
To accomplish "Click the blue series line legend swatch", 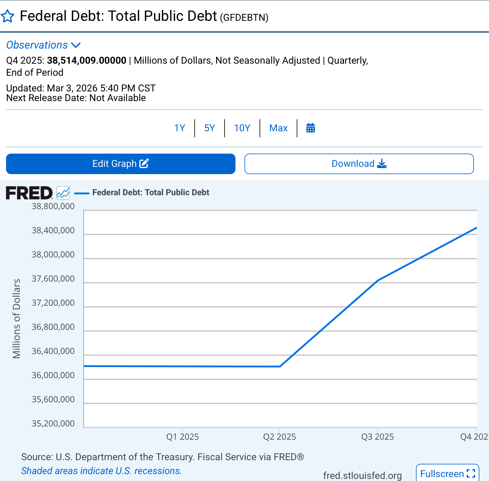I will pyautogui.click(x=81, y=193).
